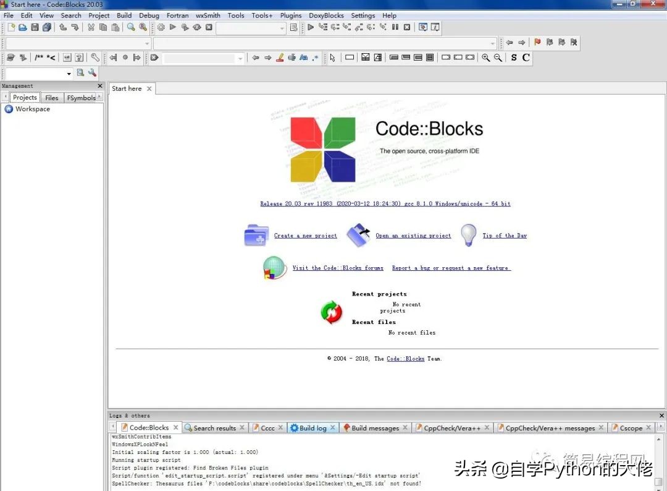Image resolution: width=667 pixels, height=491 pixels.
Task: Click the Tip of the Day link
Action: (505, 236)
